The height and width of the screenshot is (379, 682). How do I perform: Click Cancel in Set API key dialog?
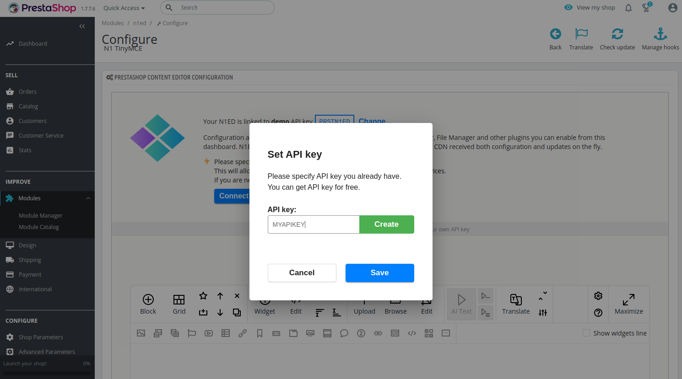[302, 273]
